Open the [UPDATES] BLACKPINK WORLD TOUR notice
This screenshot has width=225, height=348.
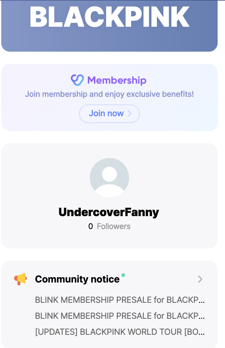[120, 332]
